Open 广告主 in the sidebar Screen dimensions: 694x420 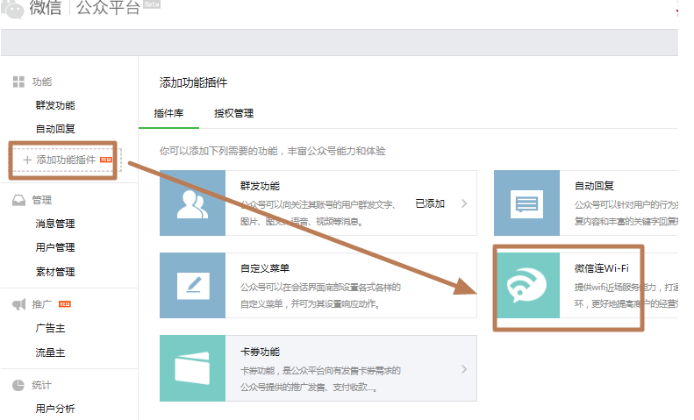click(51, 329)
